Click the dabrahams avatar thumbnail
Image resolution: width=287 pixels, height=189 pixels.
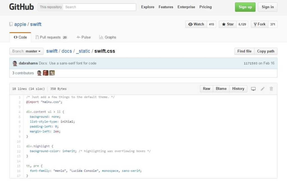[15, 63]
